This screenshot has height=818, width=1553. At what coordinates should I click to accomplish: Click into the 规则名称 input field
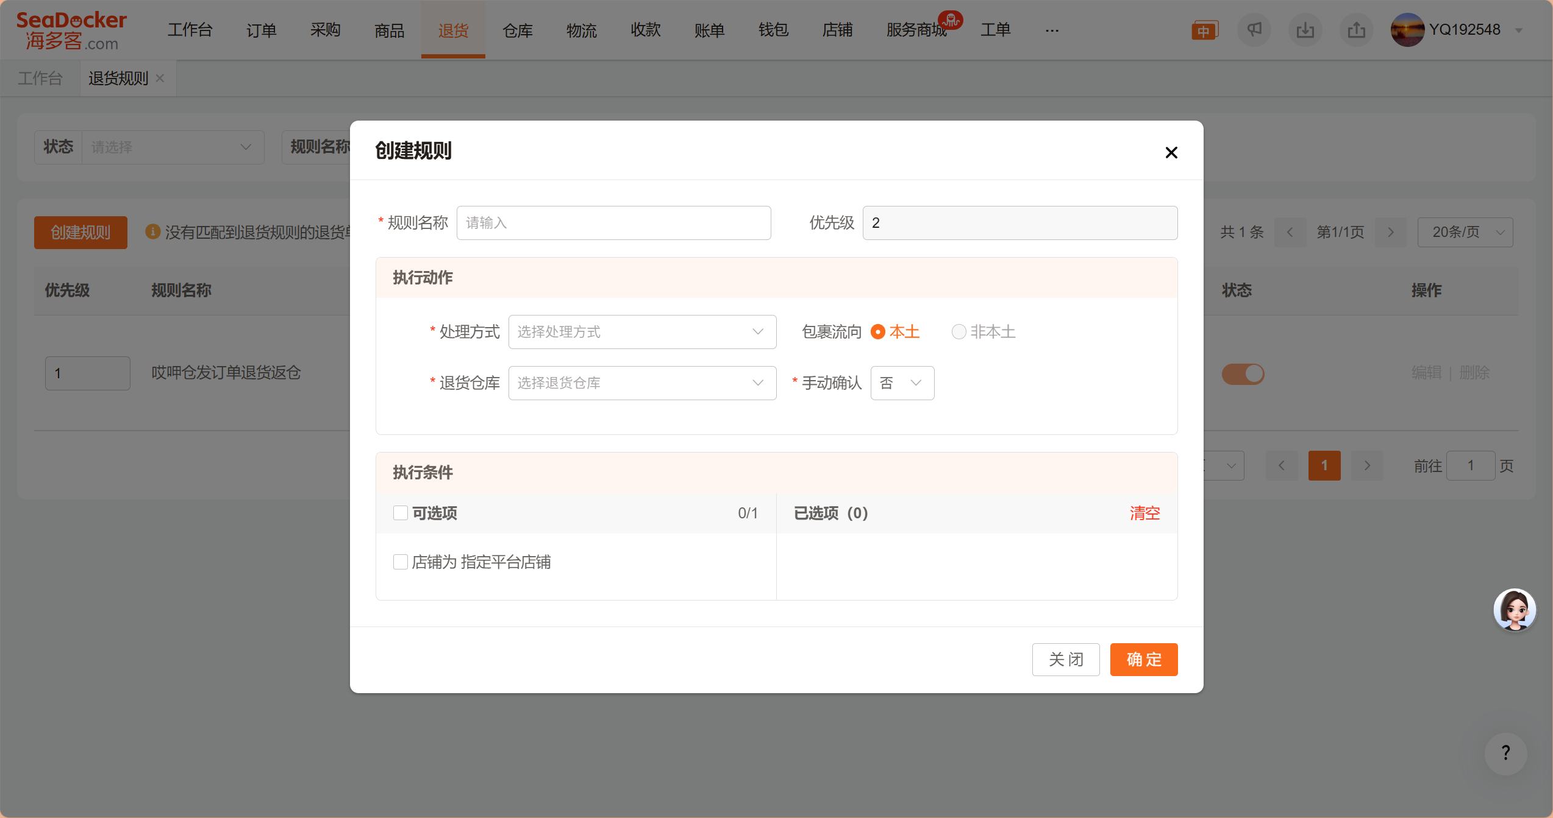pos(613,223)
